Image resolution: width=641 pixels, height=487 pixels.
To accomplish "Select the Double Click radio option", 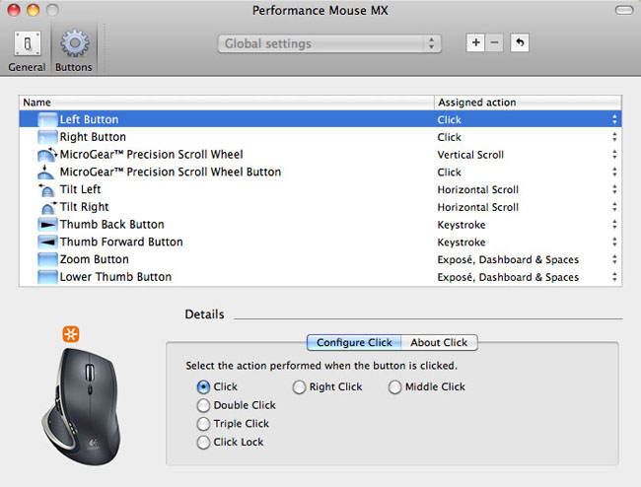I will 203,405.
